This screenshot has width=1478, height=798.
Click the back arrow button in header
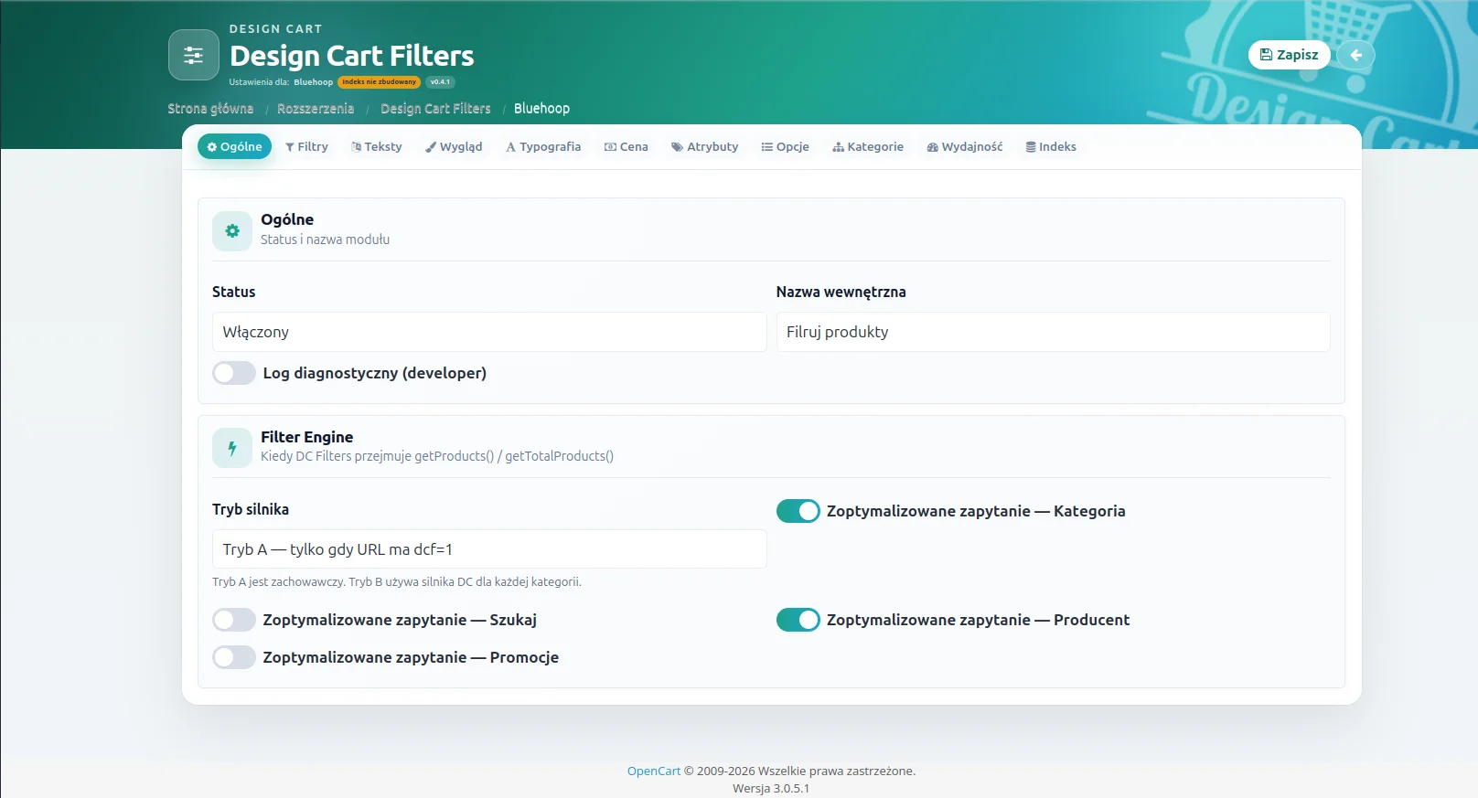click(1355, 55)
